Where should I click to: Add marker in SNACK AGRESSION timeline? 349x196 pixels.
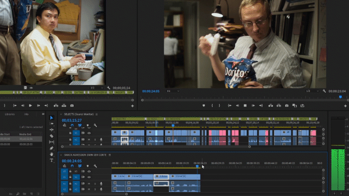pyautogui.click(x=87, y=166)
